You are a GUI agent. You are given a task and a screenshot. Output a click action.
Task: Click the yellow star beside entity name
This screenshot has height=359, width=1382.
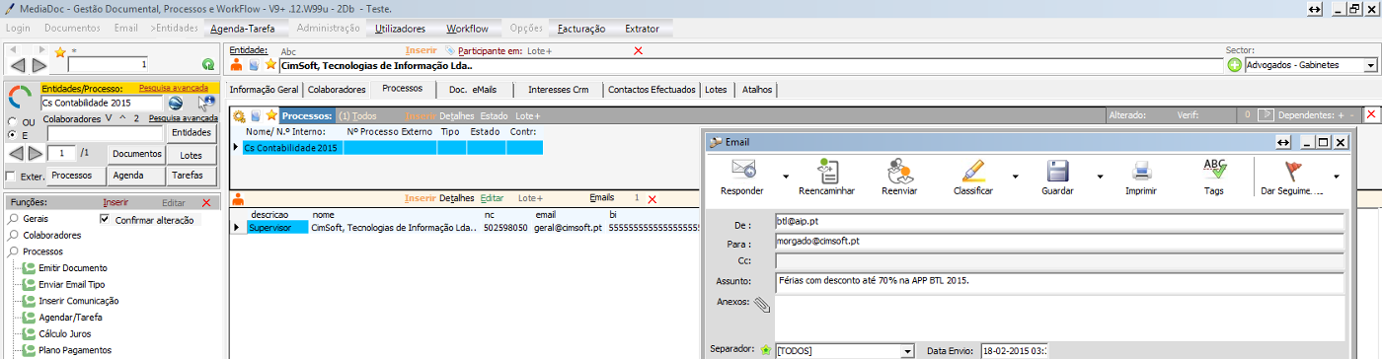[270, 65]
